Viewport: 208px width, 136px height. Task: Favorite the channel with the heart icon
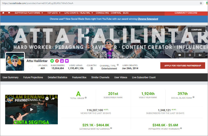tap(30, 68)
